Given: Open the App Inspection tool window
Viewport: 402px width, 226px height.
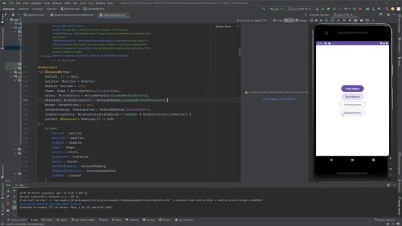Looking at the screenshot, I should (x=184, y=220).
